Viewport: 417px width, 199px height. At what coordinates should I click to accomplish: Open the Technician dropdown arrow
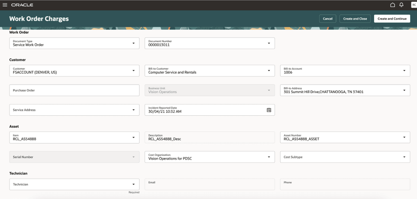pyautogui.click(x=133, y=184)
